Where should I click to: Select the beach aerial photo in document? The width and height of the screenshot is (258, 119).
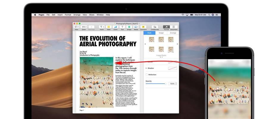coord(97,82)
